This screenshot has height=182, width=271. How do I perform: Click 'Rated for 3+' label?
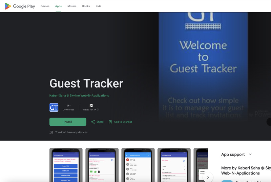[x=89, y=109]
